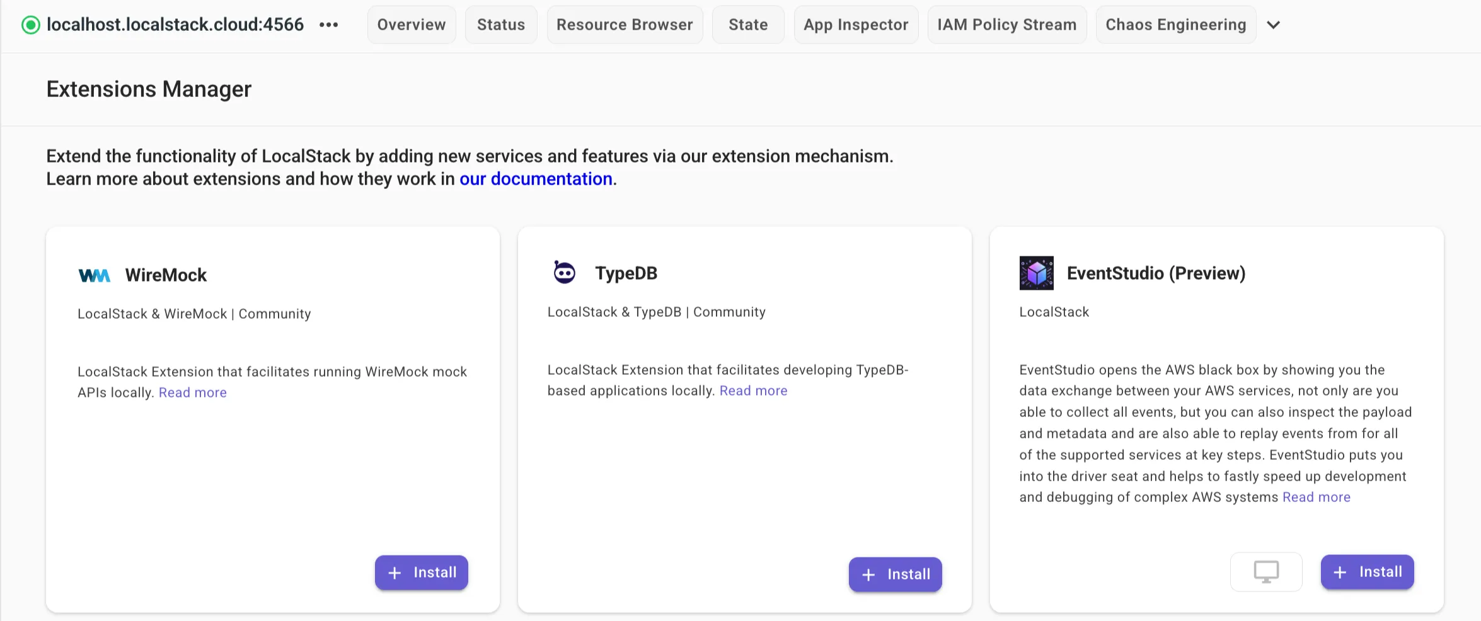Click the EventStudio cube icon

[1036, 272]
